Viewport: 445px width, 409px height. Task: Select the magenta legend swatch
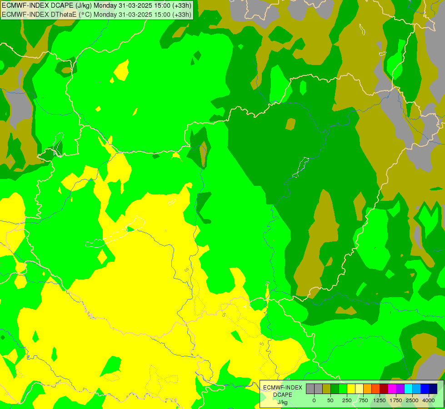(x=392, y=389)
